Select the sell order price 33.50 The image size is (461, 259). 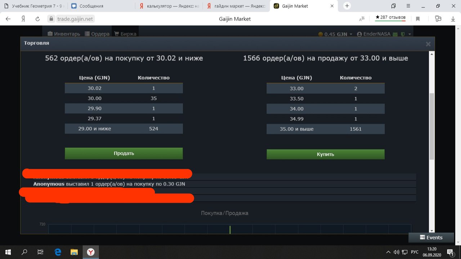click(296, 99)
